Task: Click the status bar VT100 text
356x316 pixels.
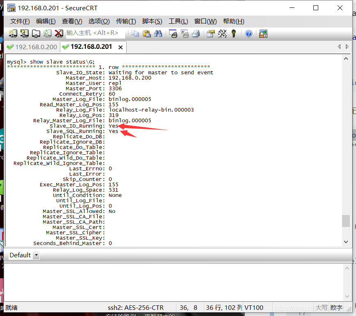Action: point(253,308)
